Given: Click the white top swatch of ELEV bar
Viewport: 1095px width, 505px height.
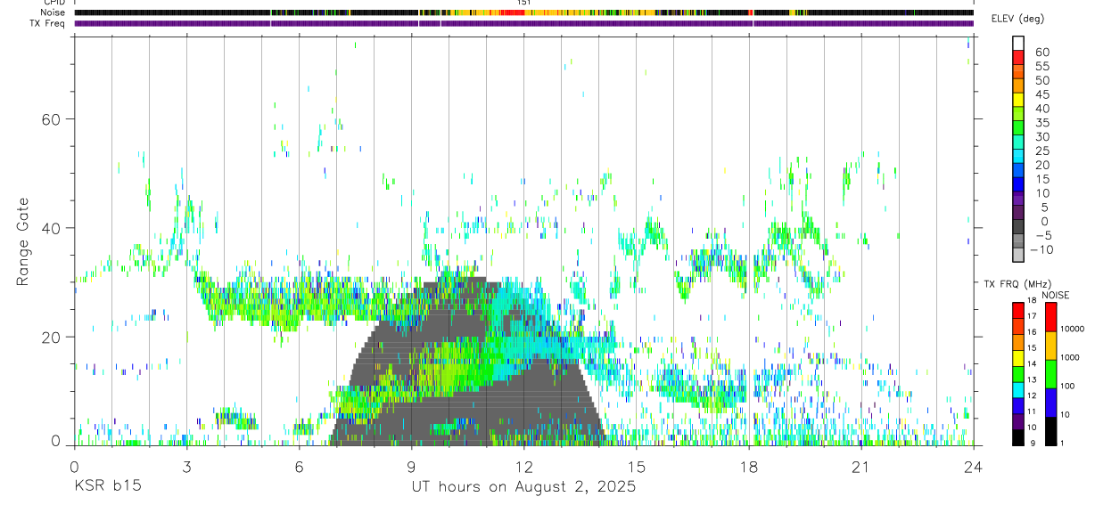Looking at the screenshot, I should (x=1017, y=43).
